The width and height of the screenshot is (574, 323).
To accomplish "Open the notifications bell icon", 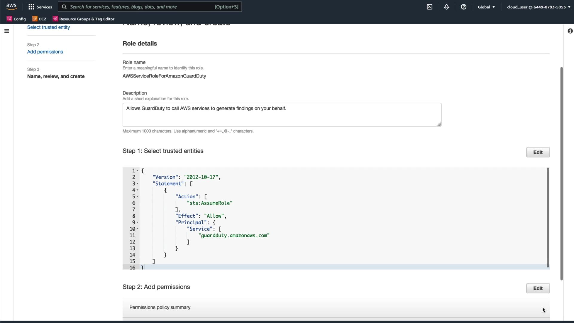I will 446,7.
